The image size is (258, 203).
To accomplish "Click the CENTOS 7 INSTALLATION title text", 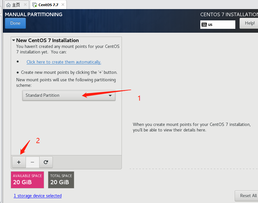I will (x=229, y=15).
